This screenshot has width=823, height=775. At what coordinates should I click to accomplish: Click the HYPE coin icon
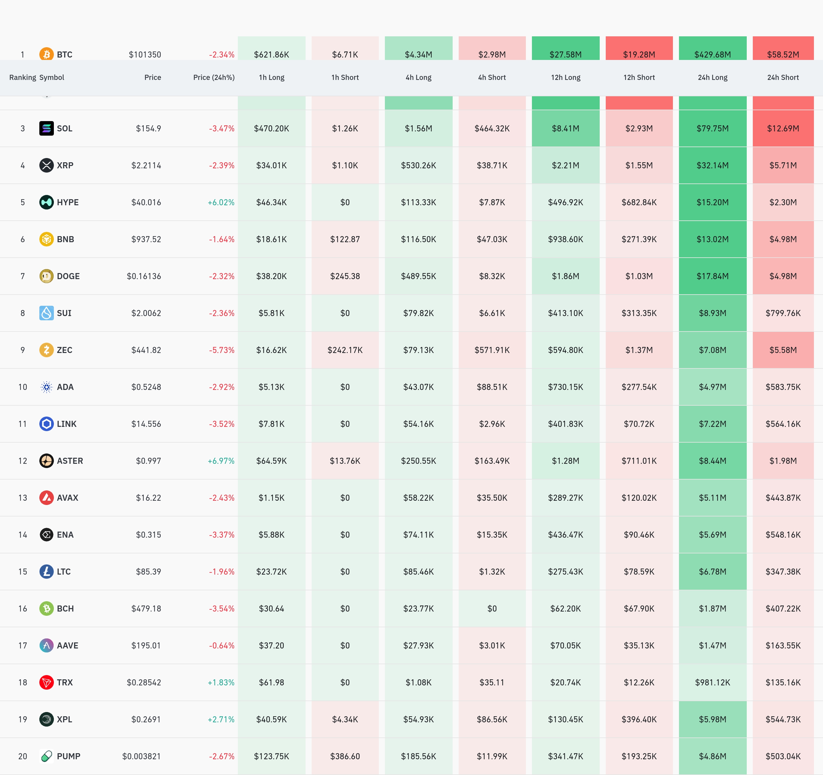coord(46,202)
